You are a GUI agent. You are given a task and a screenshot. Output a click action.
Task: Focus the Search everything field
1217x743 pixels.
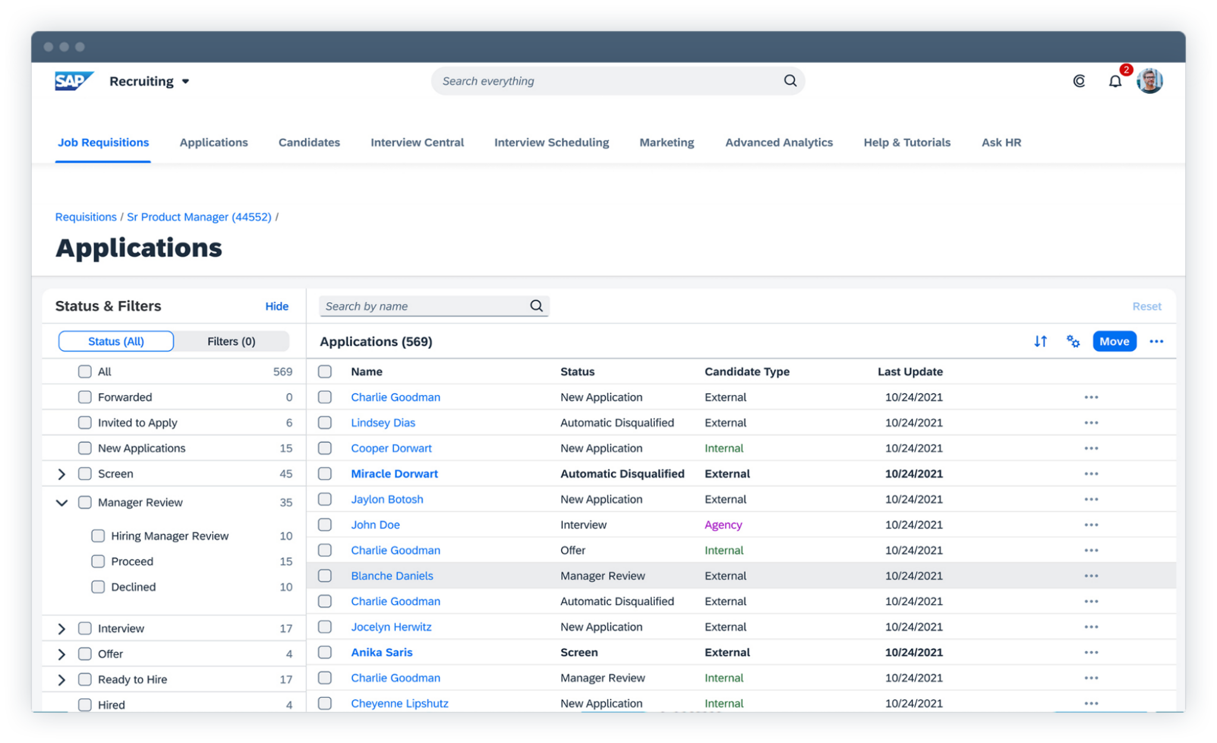click(617, 81)
